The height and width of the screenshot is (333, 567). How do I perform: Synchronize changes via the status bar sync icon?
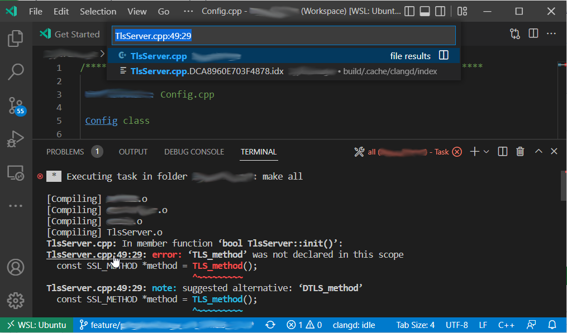(x=270, y=324)
